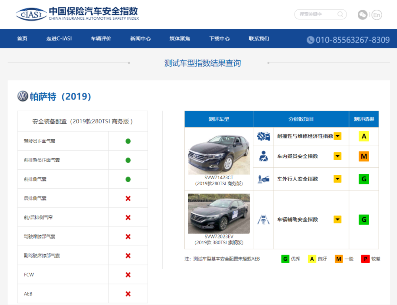
Task: Click the Volkswagen logo beside 帕萨特
Action: click(23, 96)
